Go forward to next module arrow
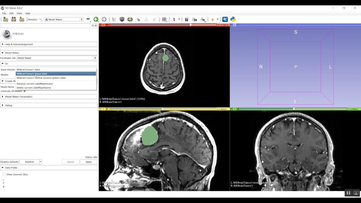The width and height of the screenshot is (361, 203). click(104, 19)
